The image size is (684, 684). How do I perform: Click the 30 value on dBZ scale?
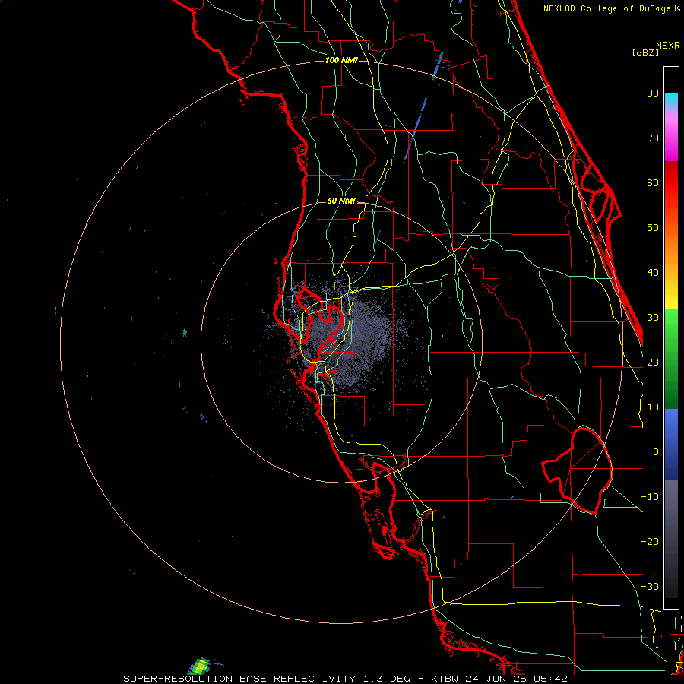coord(653,317)
